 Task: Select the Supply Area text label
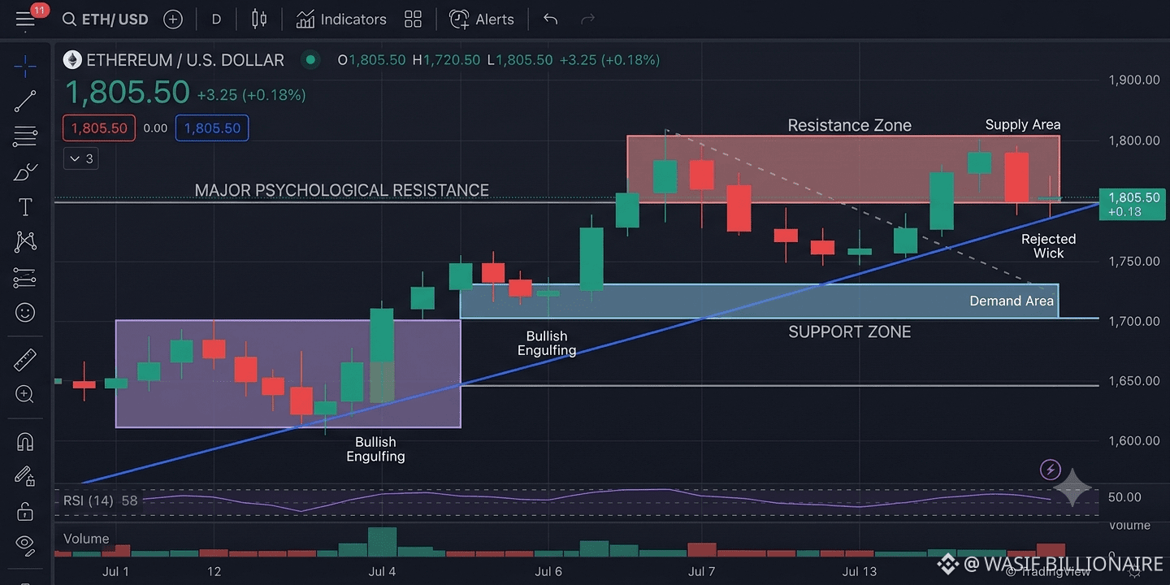click(1023, 124)
